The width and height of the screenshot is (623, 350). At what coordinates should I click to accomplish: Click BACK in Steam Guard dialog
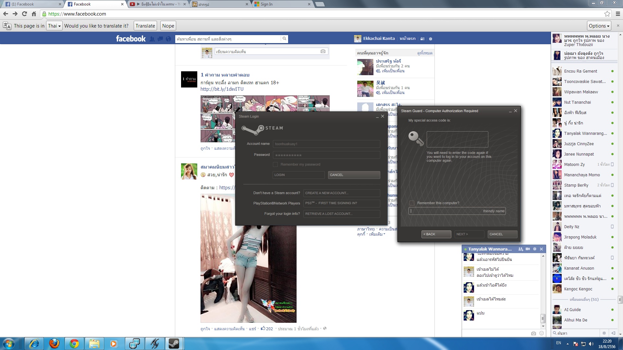(x=436, y=234)
